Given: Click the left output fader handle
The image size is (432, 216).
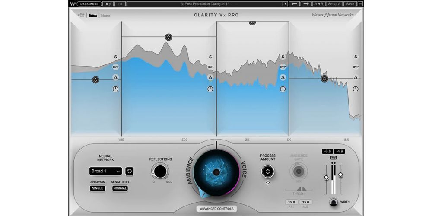Looking at the screenshot, I should coord(326,178).
